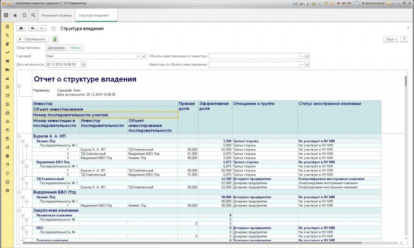Open the history icon in the top panel
Viewport: 414px width, 248px height.
click(x=24, y=15)
